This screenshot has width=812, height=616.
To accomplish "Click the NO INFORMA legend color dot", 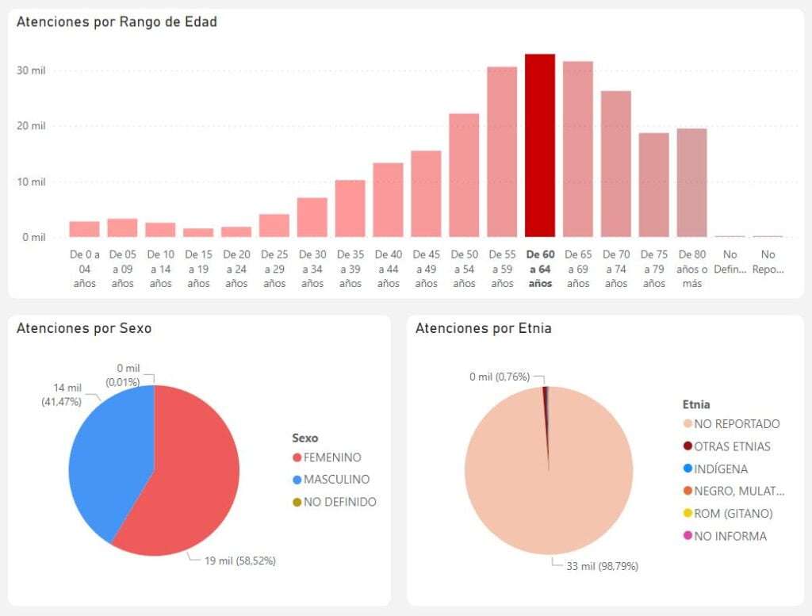I will (688, 537).
